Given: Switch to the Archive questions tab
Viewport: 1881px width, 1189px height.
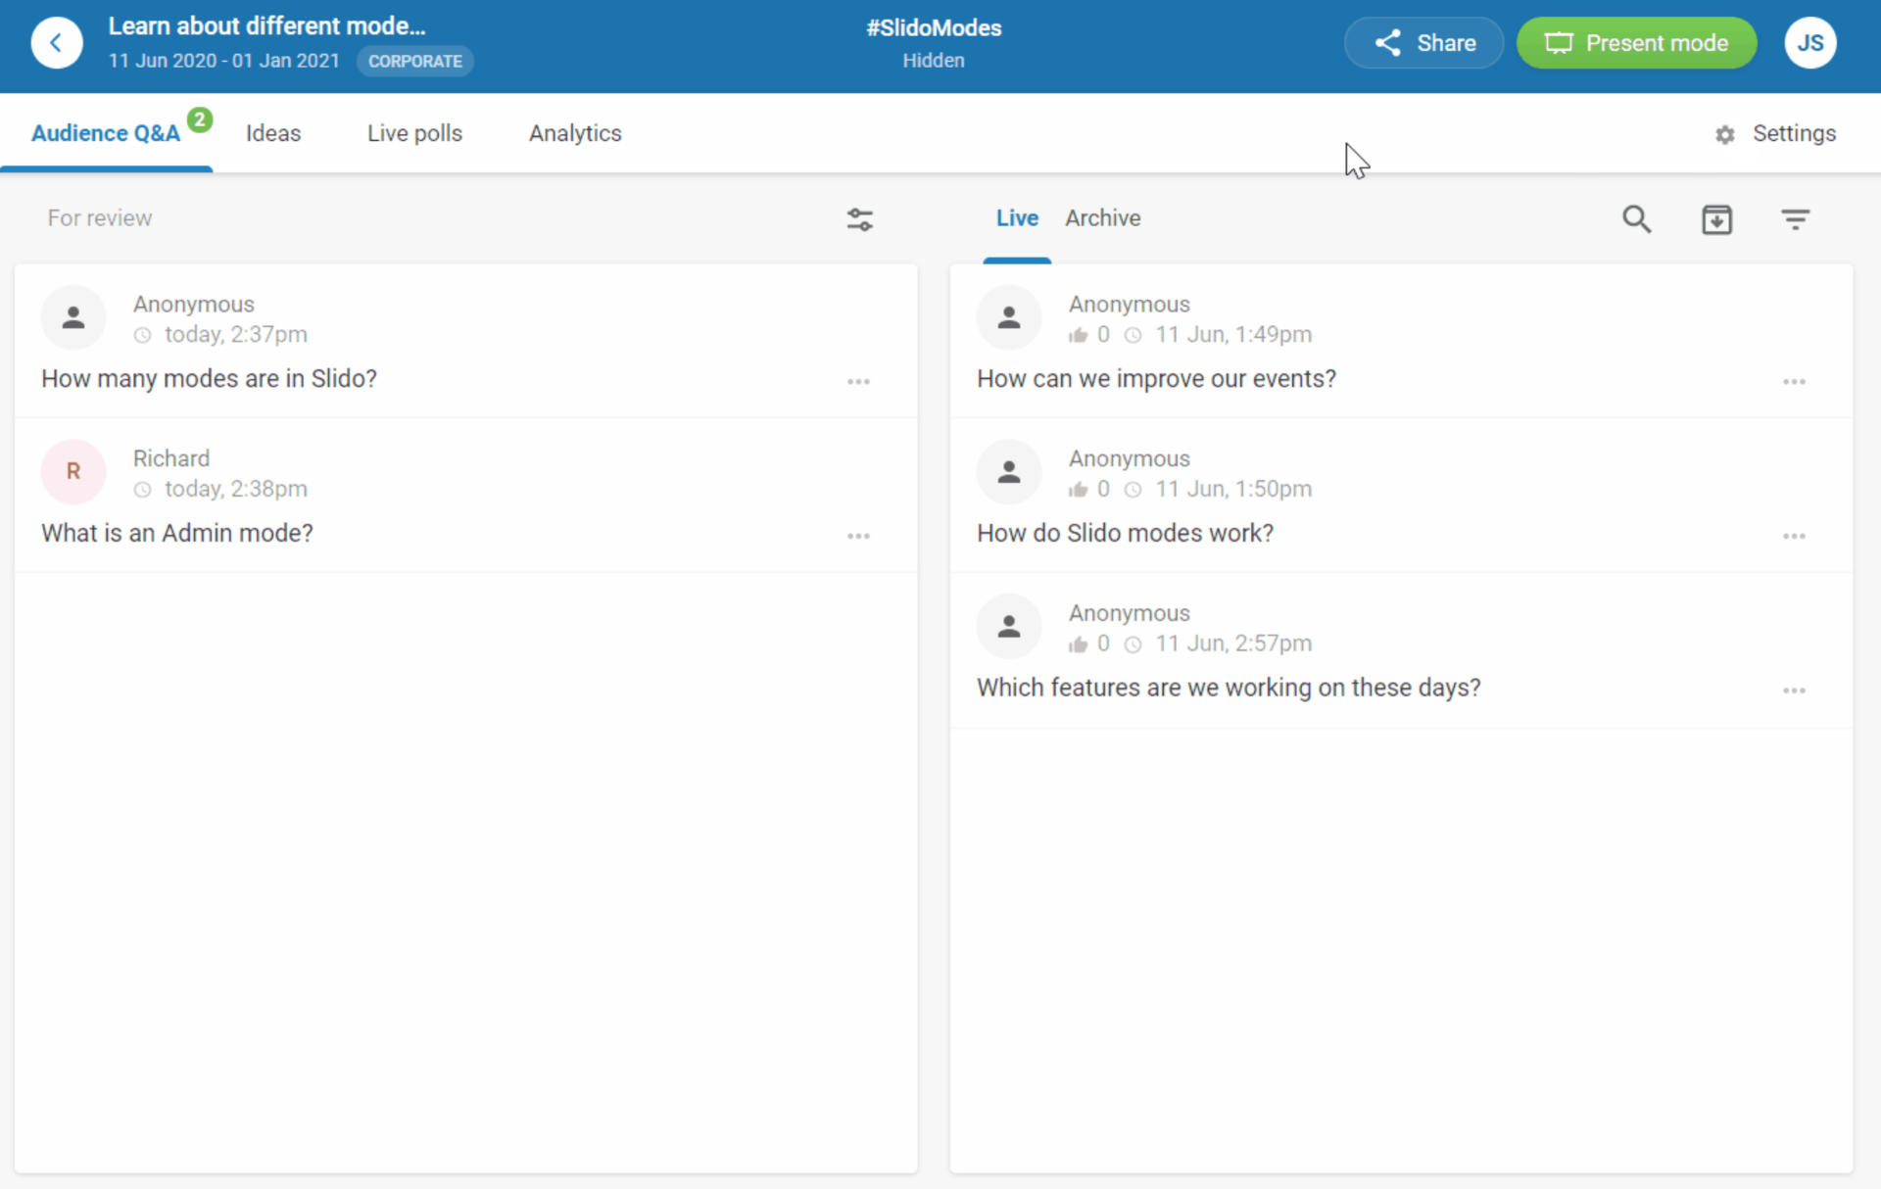Looking at the screenshot, I should coord(1102,218).
